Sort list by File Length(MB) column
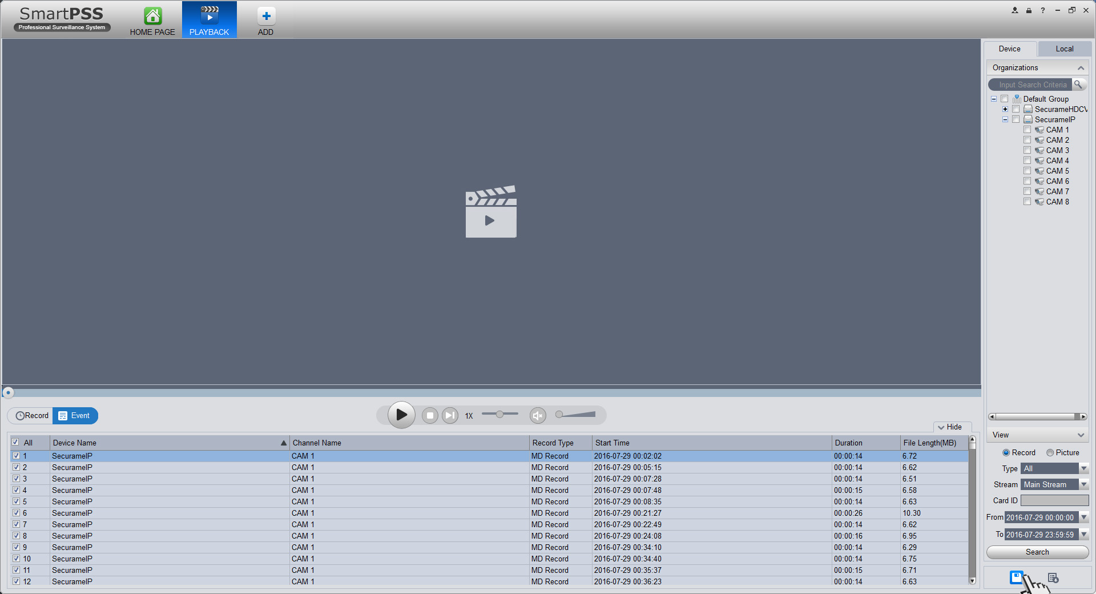 (x=934, y=443)
